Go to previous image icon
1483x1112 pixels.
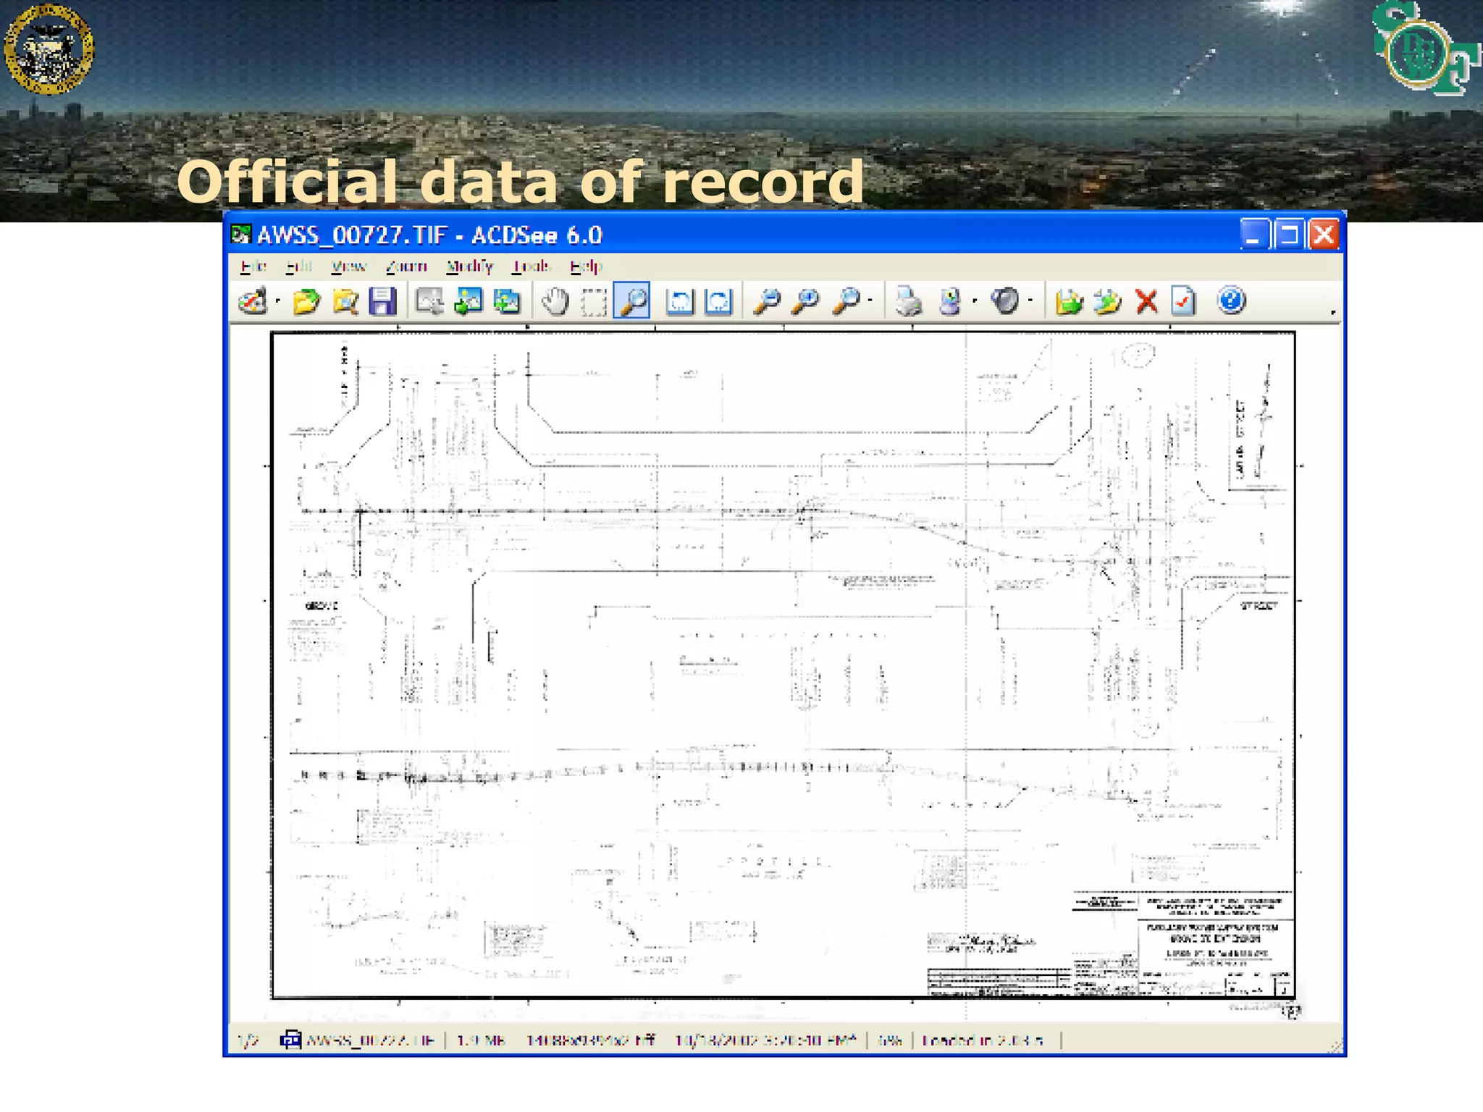point(469,300)
